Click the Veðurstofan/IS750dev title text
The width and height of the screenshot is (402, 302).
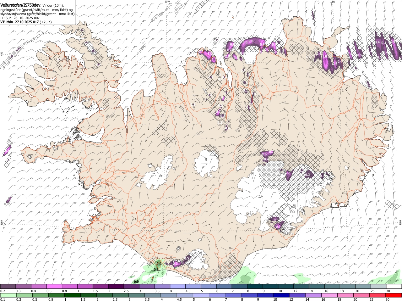pyautogui.click(x=20, y=5)
